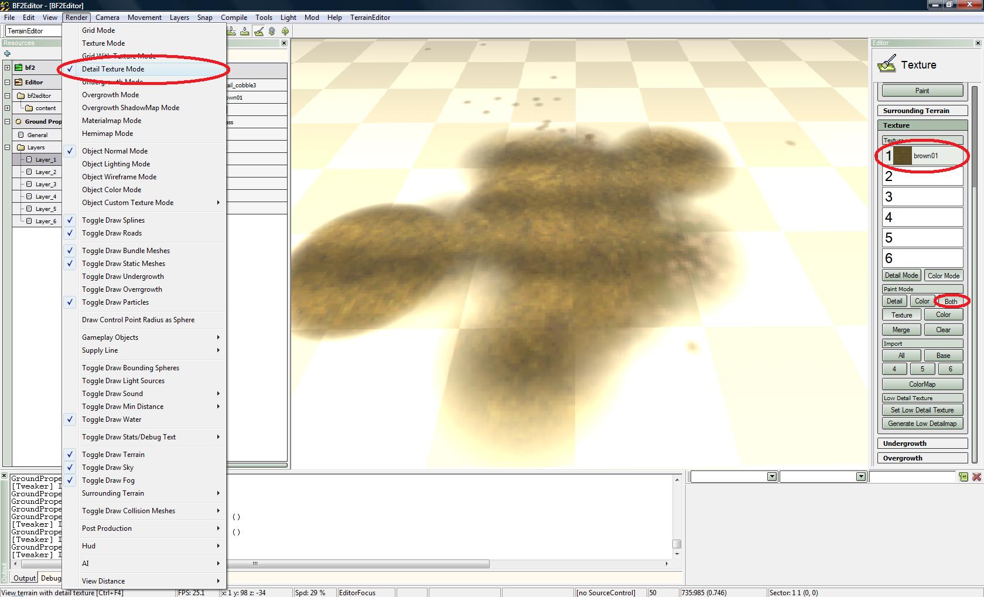Screen dimensions: 984x597
Task: Click the content folder icon
Action: pyautogui.click(x=29, y=108)
